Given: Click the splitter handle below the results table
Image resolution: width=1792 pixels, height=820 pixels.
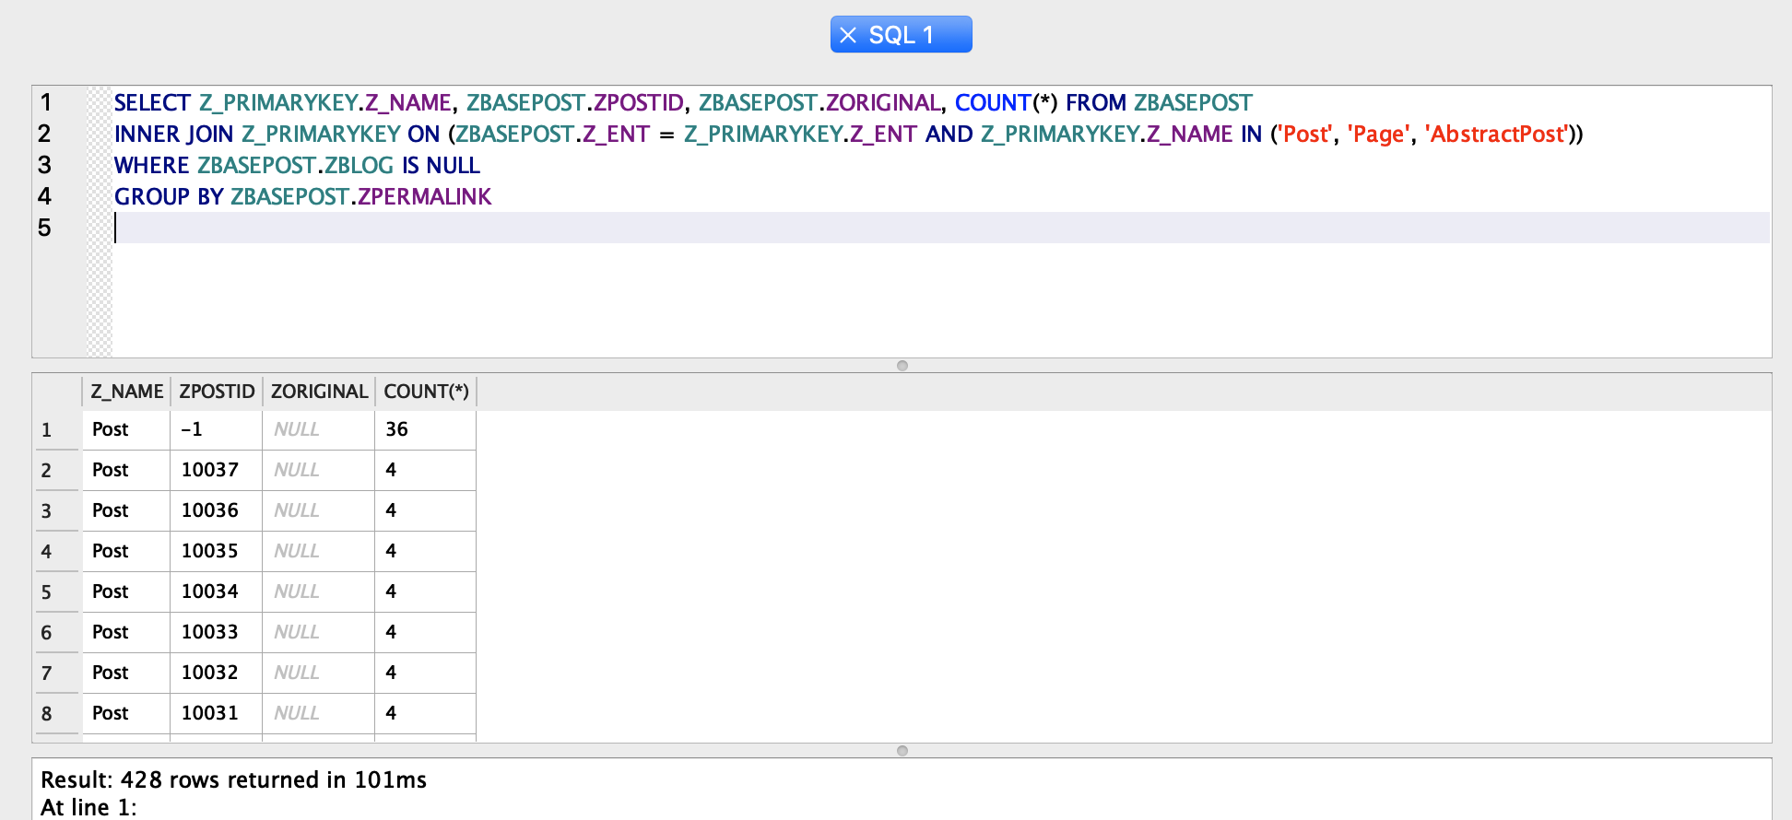Looking at the screenshot, I should [x=902, y=751].
